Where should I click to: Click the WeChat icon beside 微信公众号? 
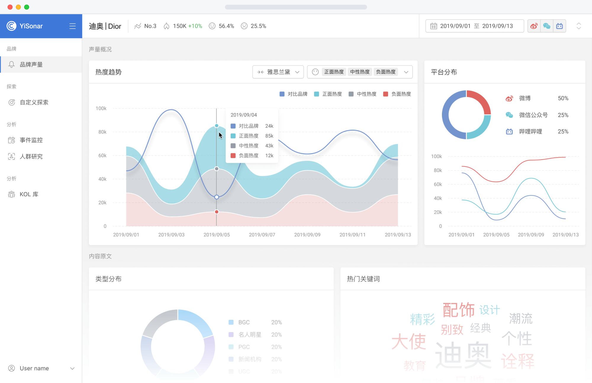pos(509,115)
